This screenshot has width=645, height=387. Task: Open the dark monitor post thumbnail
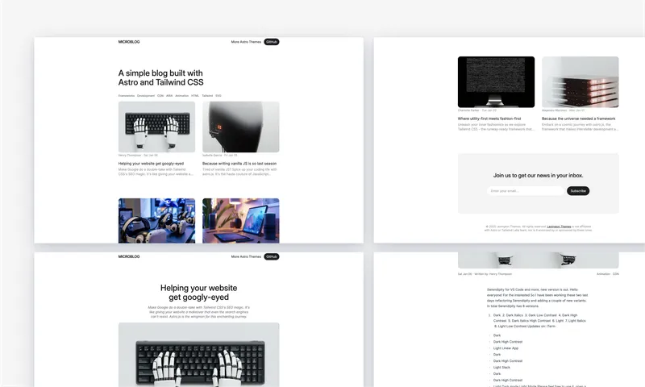pos(496,81)
